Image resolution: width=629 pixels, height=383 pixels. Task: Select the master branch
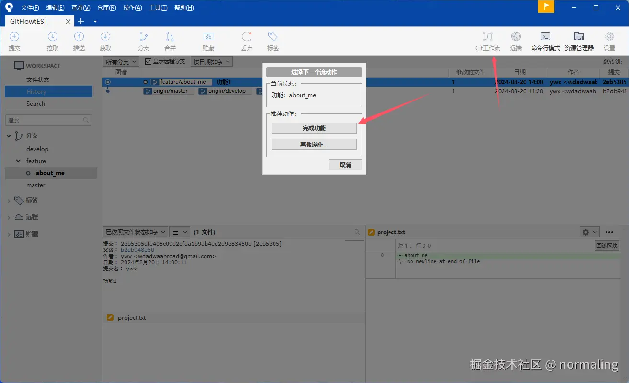coord(36,185)
